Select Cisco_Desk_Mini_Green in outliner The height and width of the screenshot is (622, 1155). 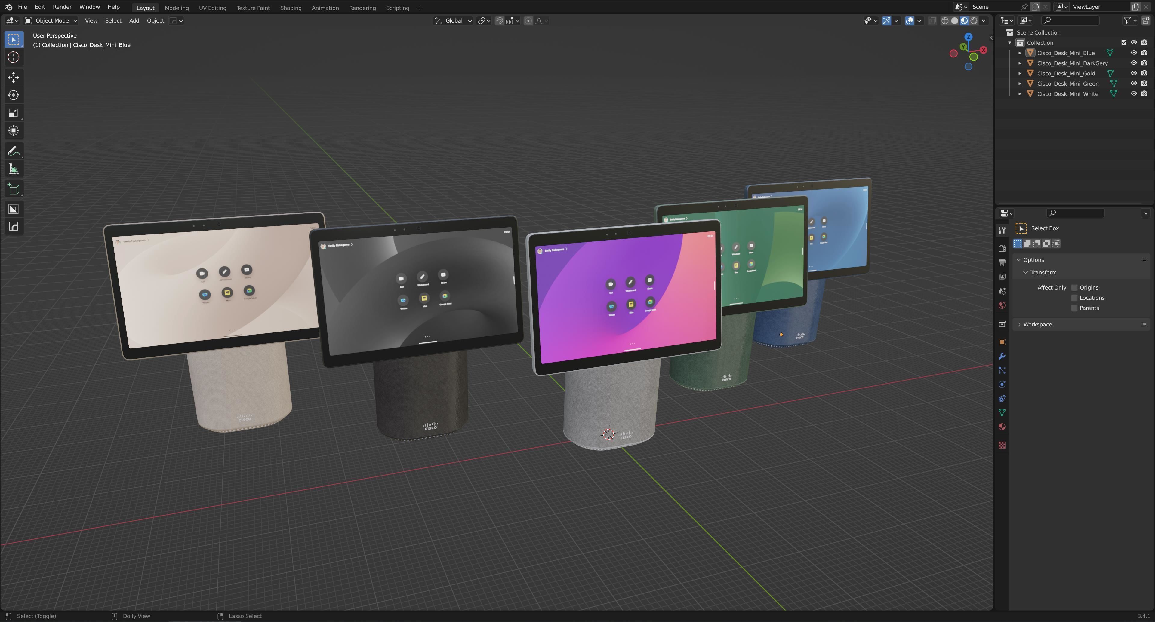[1067, 84]
